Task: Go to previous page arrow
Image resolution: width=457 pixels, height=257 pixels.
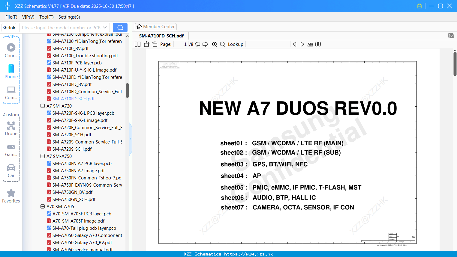Action: pos(197,44)
